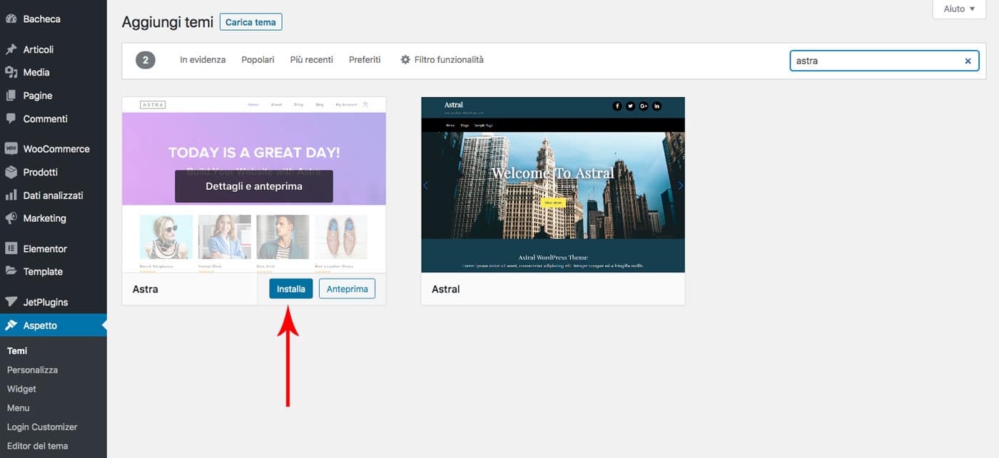Click the Carica tema button
The width and height of the screenshot is (999, 458).
[x=251, y=22]
